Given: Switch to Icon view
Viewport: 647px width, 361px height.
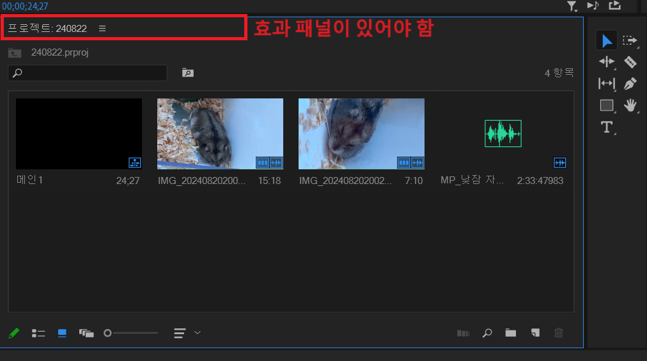Looking at the screenshot, I should [x=62, y=333].
